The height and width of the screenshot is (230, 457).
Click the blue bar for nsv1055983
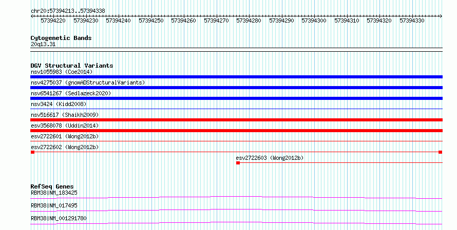click(x=236, y=77)
